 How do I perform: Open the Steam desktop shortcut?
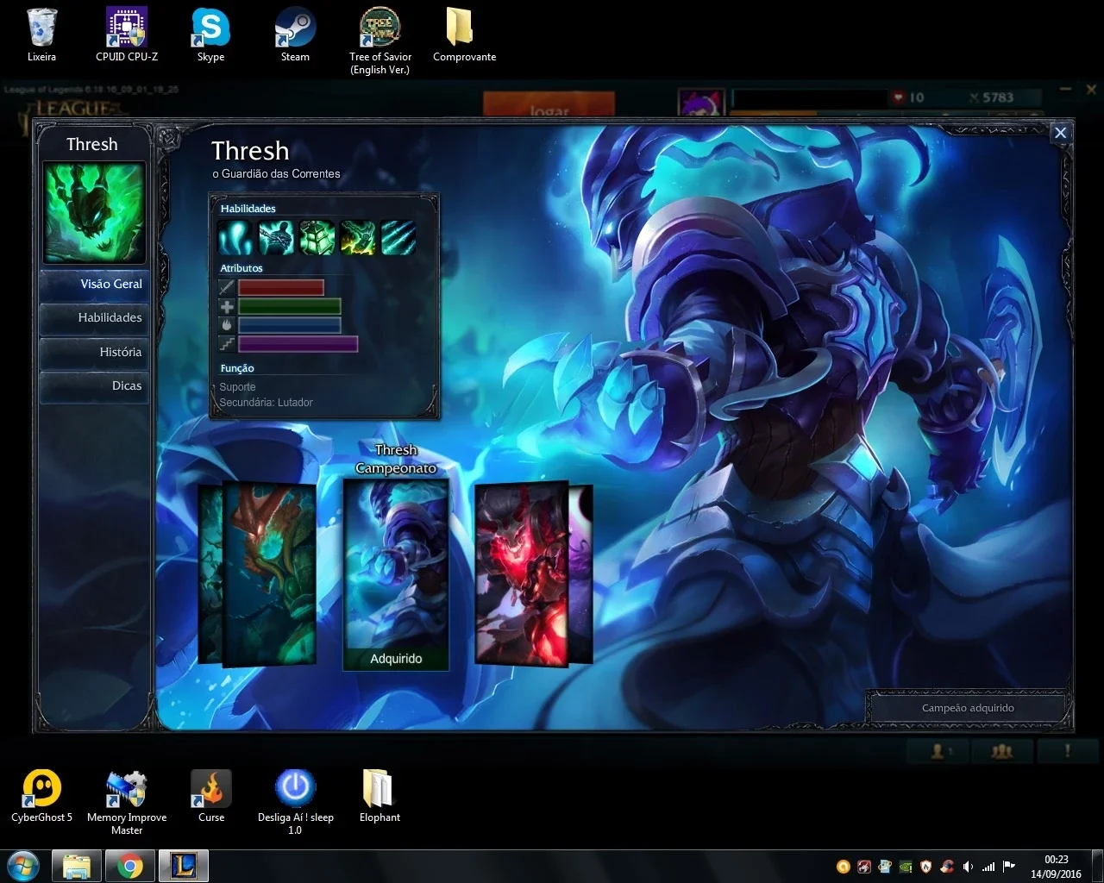295,35
